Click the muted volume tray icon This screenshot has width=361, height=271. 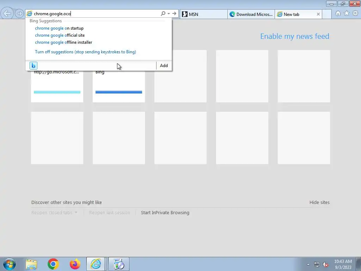325,264
